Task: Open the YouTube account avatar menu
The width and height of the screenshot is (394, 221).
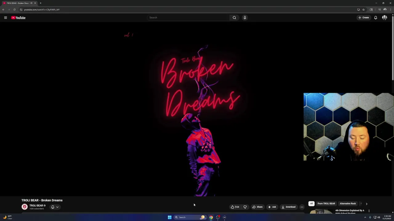Action: pyautogui.click(x=384, y=17)
